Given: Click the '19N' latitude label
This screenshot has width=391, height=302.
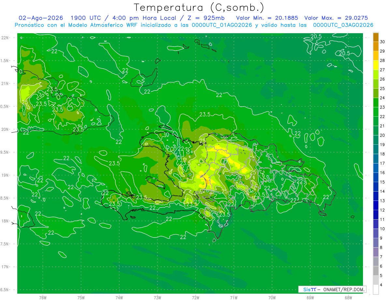Looking at the screenshot, I should [5, 175].
